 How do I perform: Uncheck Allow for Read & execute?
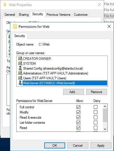pos(78,117)
